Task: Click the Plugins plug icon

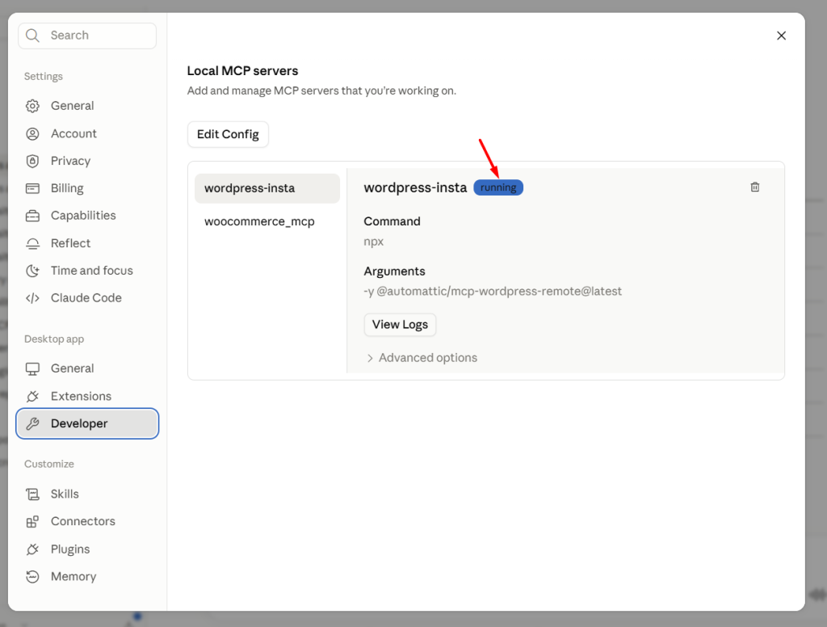Action: pyautogui.click(x=32, y=549)
